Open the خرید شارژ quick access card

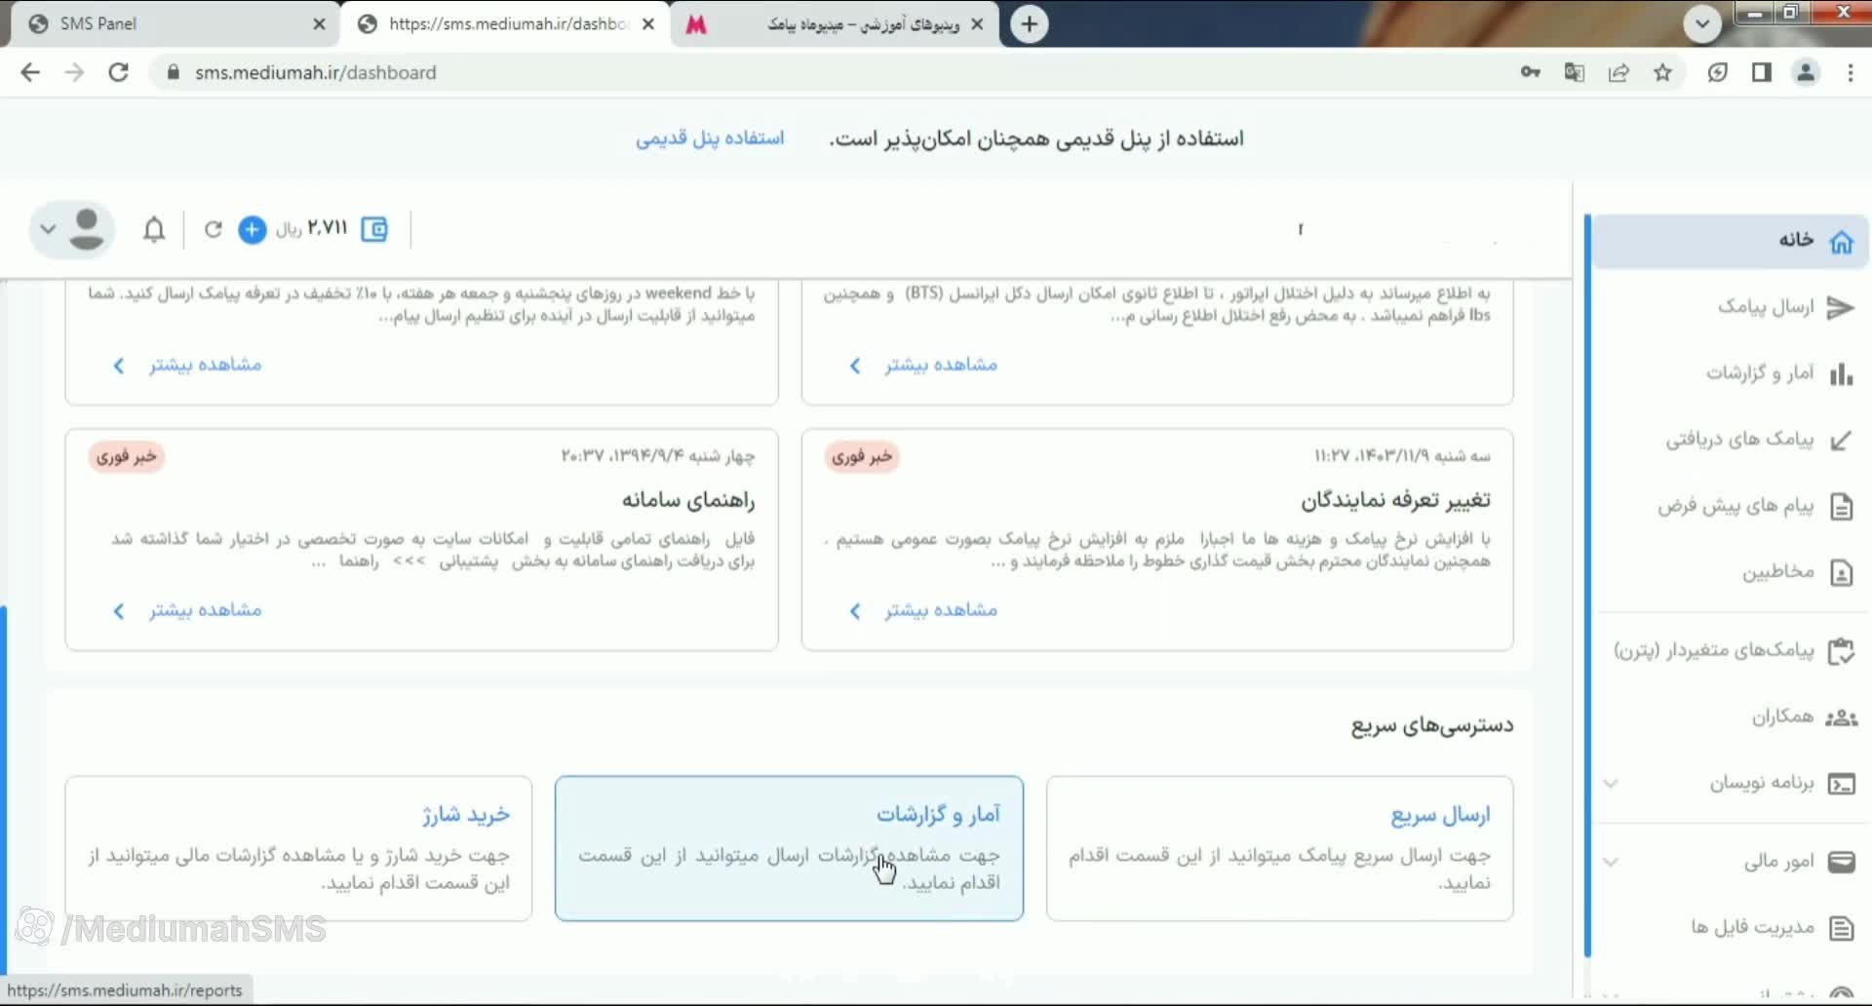(x=298, y=848)
